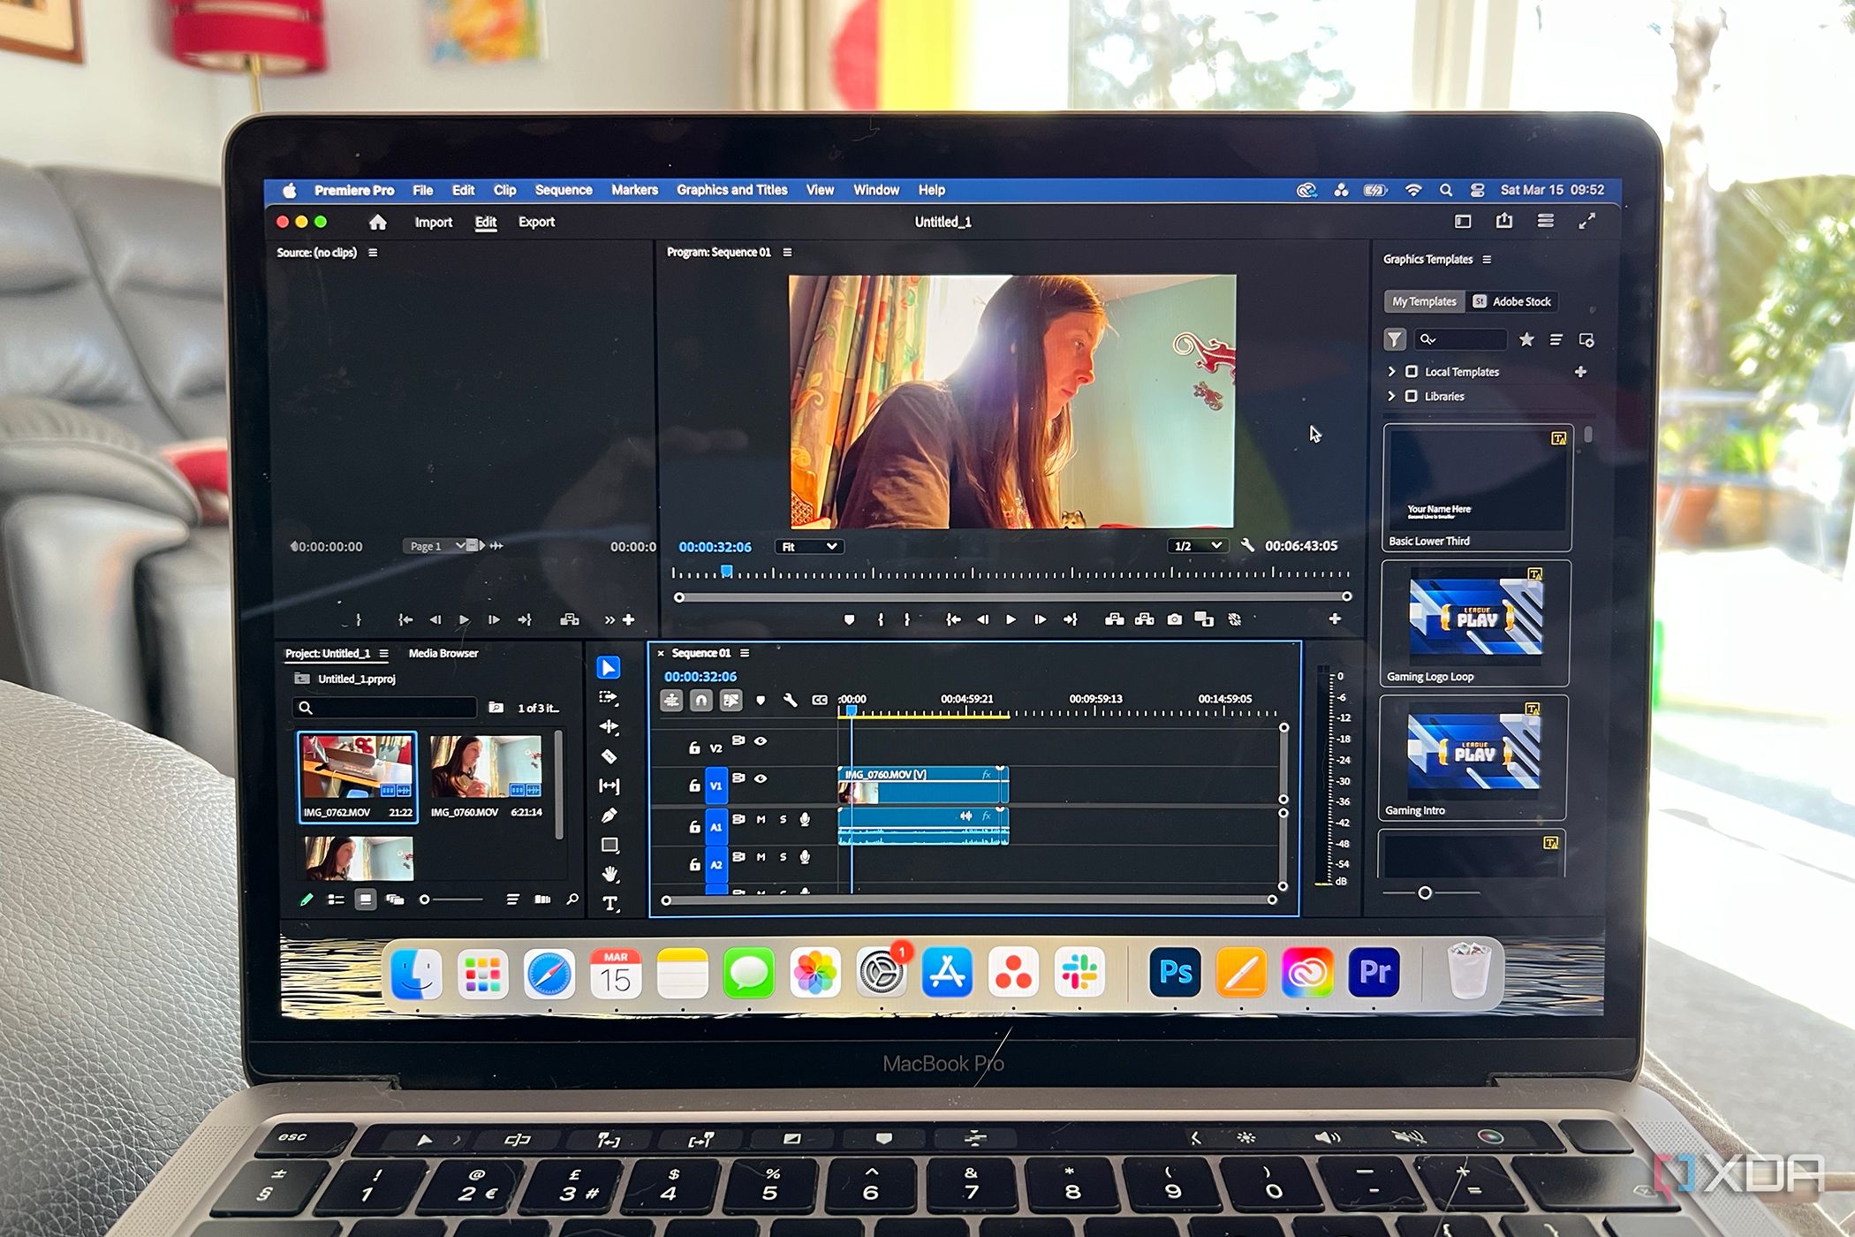Open timeline settings with the wrench icon
Viewport: 1855px width, 1237px height.
click(790, 702)
